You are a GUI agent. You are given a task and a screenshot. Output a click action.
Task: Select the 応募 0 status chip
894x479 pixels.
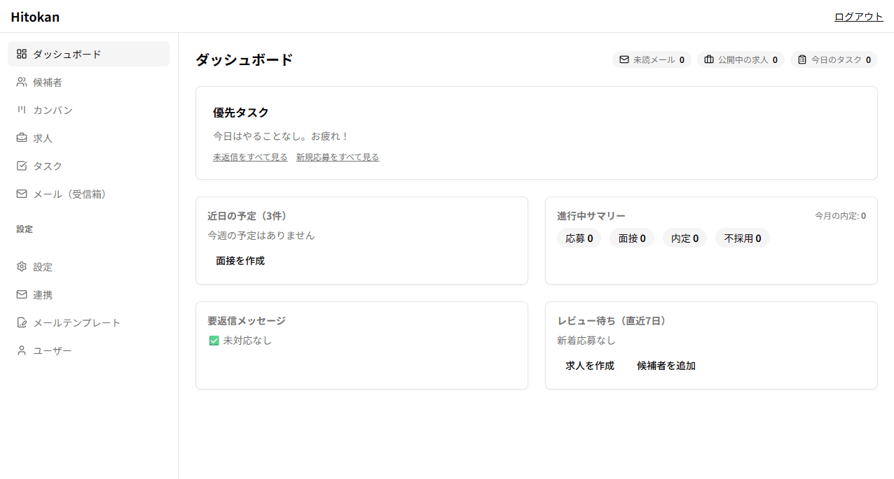[x=579, y=238]
